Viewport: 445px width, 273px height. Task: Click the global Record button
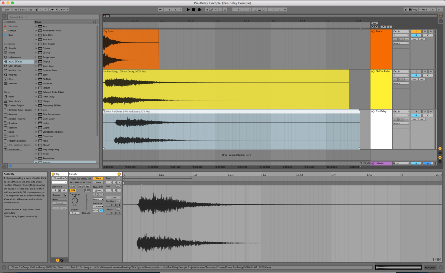click(198, 10)
